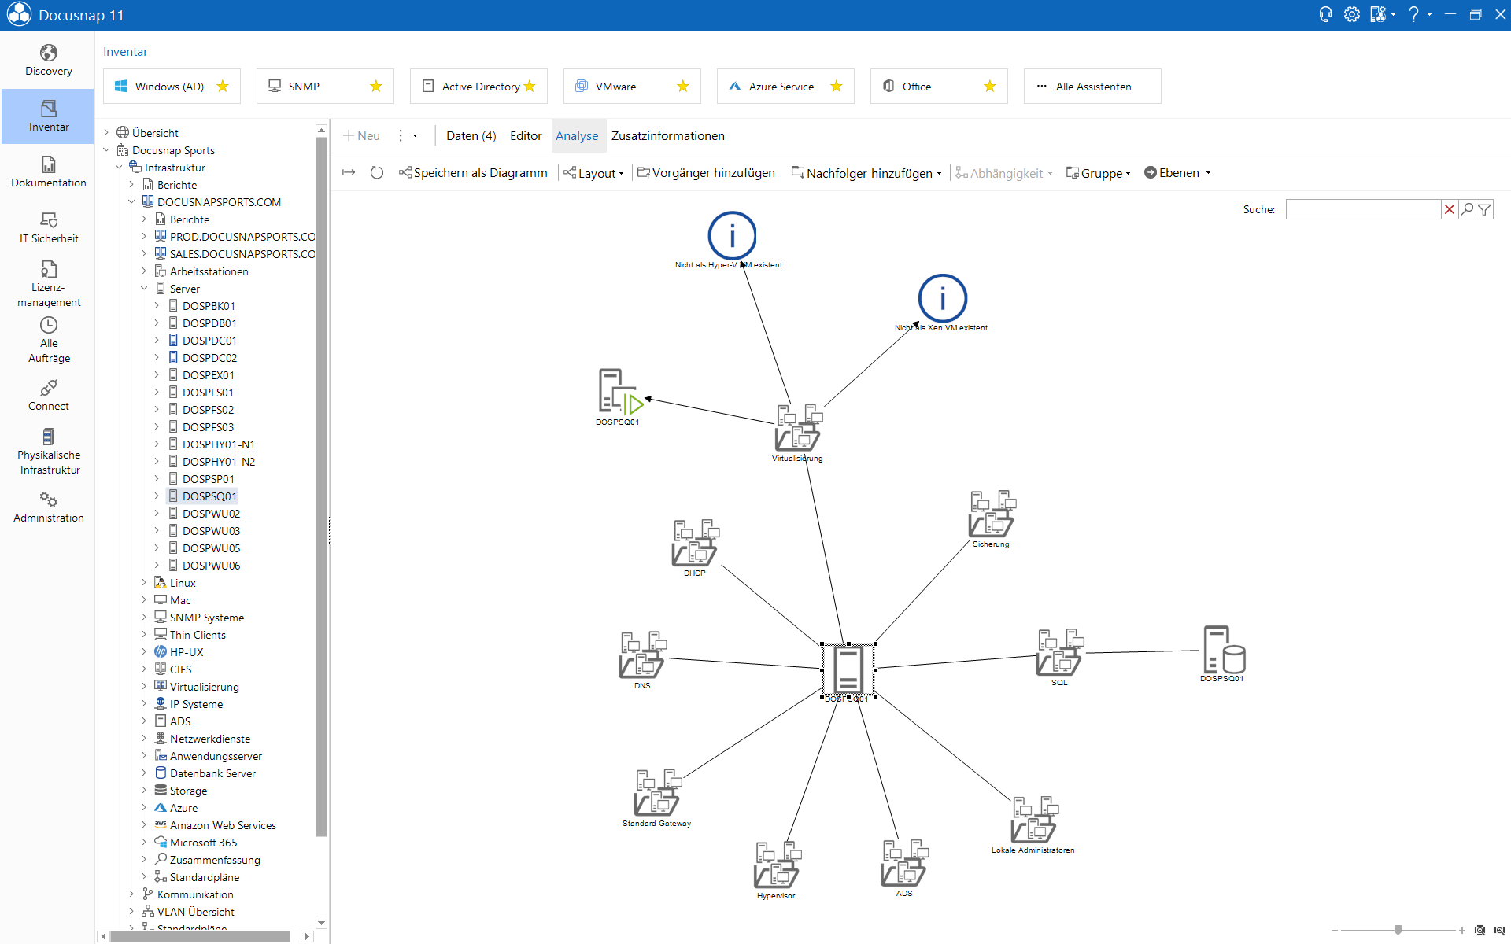
Task: Switch to the Analyse tab
Action: (577, 136)
